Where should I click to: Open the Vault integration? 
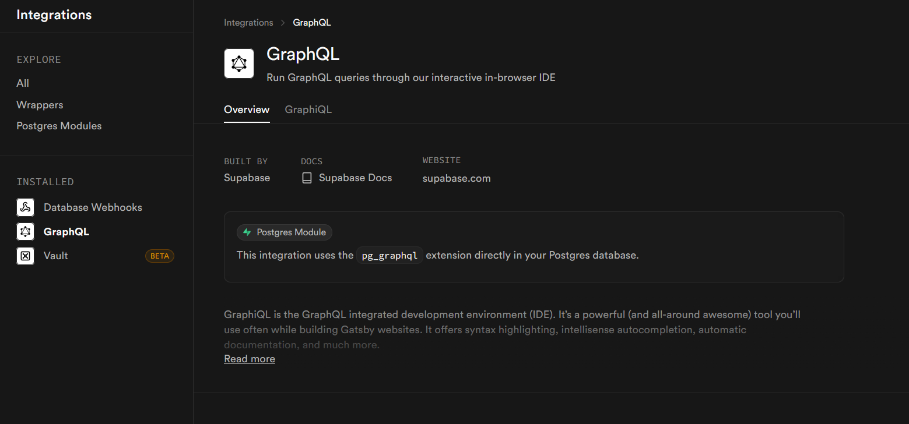pos(56,256)
